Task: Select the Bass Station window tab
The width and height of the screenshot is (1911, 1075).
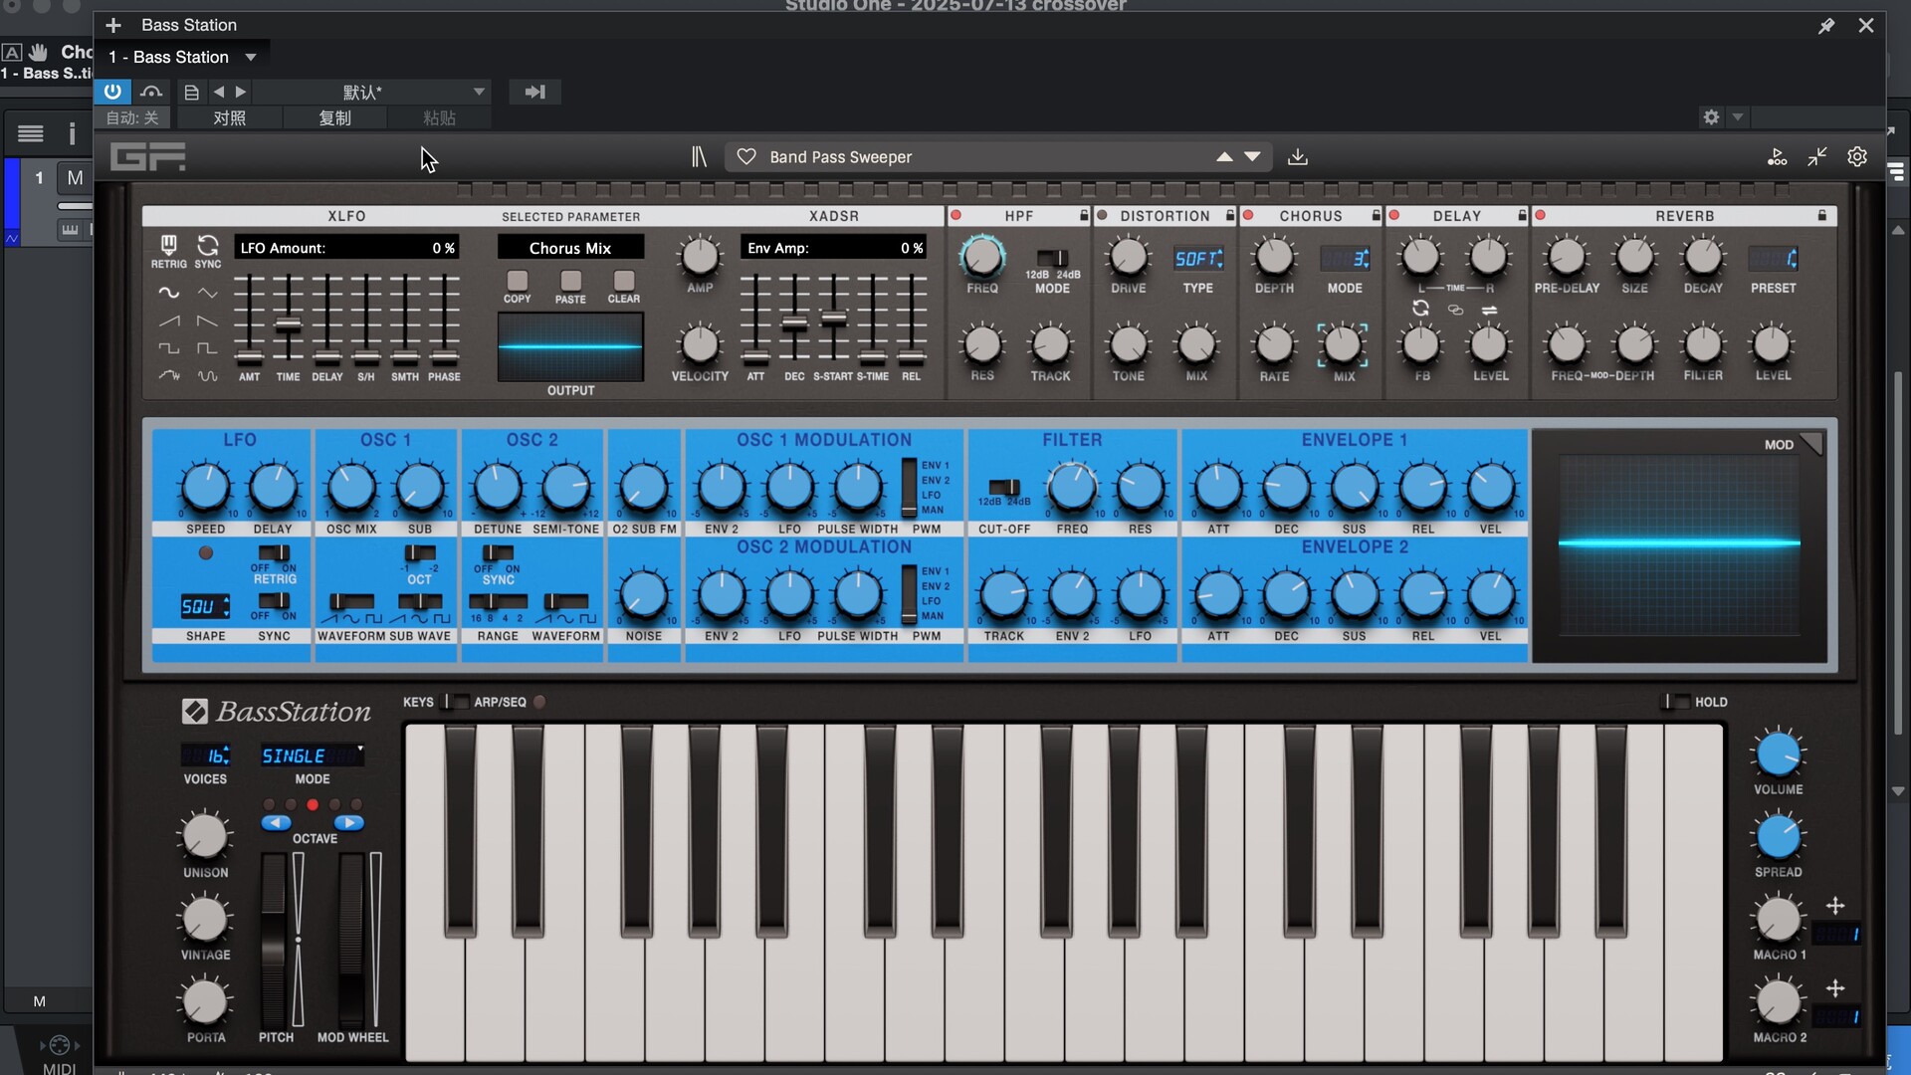Action: (189, 25)
